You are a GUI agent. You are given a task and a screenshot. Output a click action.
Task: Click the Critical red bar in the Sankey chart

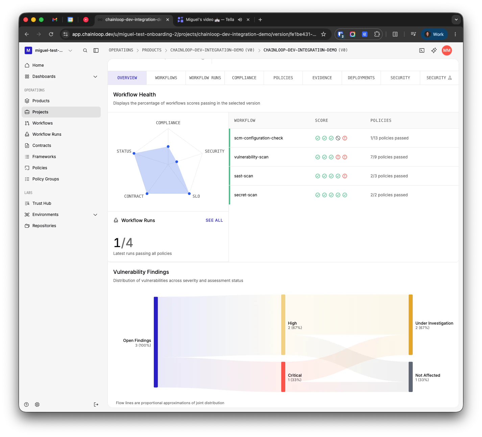(x=283, y=377)
